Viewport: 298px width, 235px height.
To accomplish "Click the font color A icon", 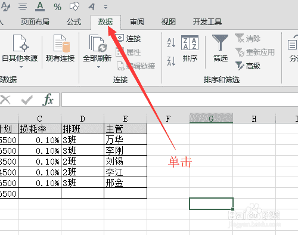I will 40,7.
